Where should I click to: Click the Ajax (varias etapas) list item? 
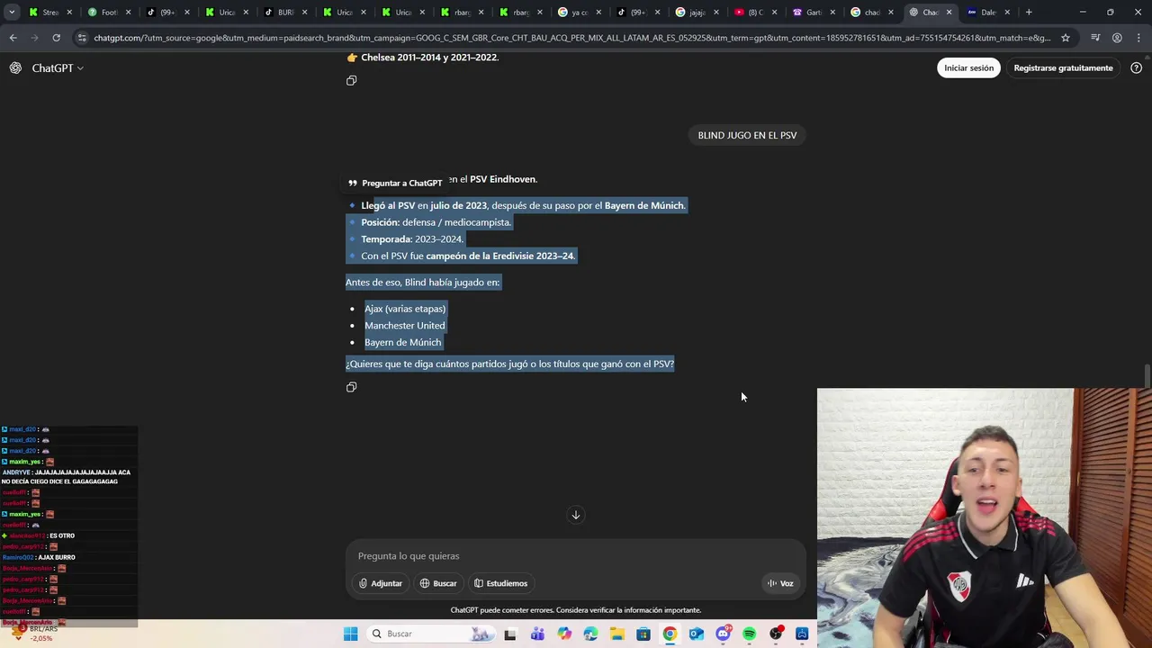405,309
